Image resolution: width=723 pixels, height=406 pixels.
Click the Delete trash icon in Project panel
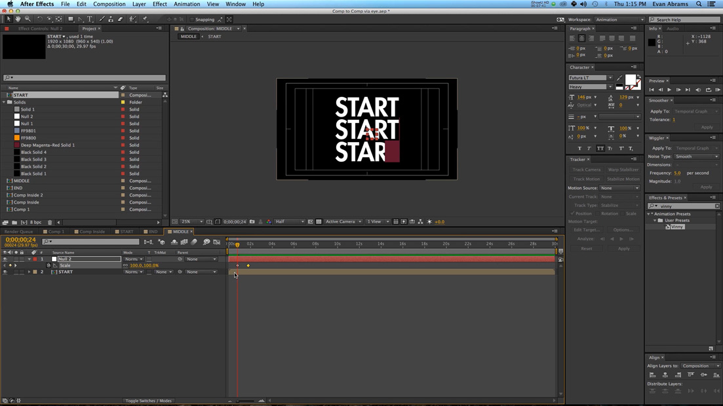[x=50, y=223]
